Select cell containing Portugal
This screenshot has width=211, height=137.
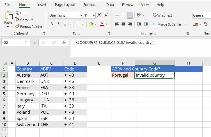(123, 75)
